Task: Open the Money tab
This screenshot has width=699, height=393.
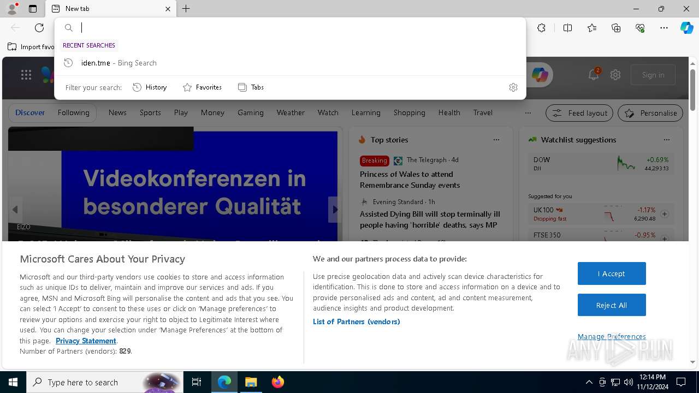Action: click(212, 112)
